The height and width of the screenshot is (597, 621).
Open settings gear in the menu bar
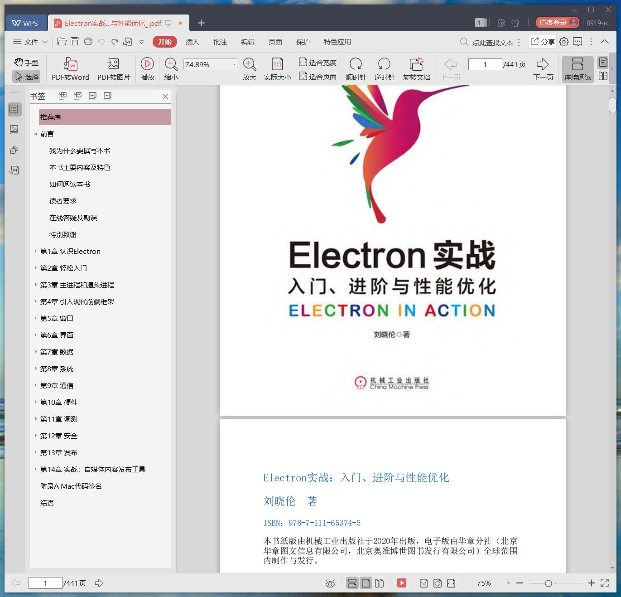[564, 42]
